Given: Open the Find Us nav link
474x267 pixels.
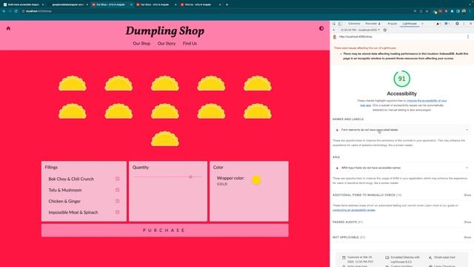Looking at the screenshot, I should tap(190, 43).
